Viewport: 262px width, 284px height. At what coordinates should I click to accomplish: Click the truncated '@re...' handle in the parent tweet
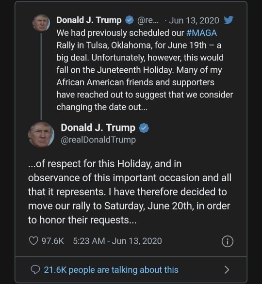148,20
